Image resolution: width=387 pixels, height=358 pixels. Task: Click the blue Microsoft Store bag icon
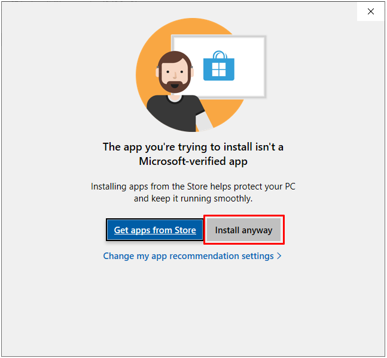click(x=219, y=66)
